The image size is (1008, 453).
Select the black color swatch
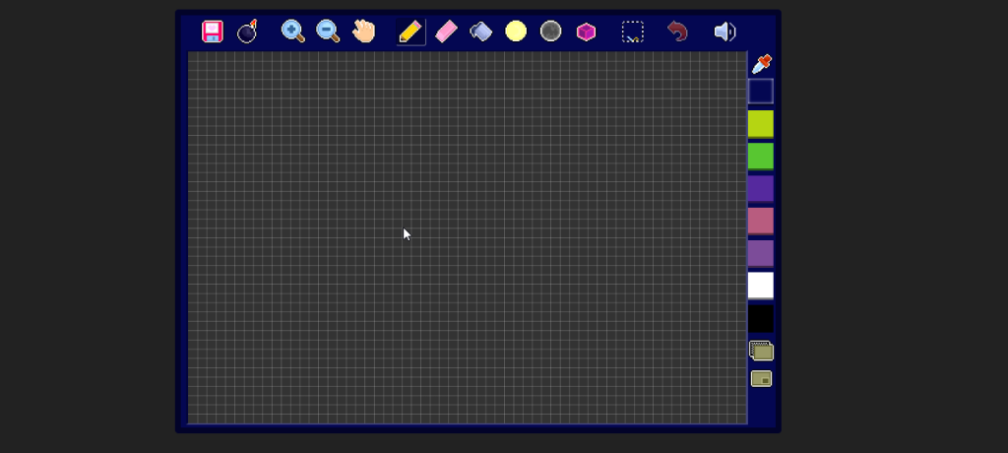tap(761, 318)
